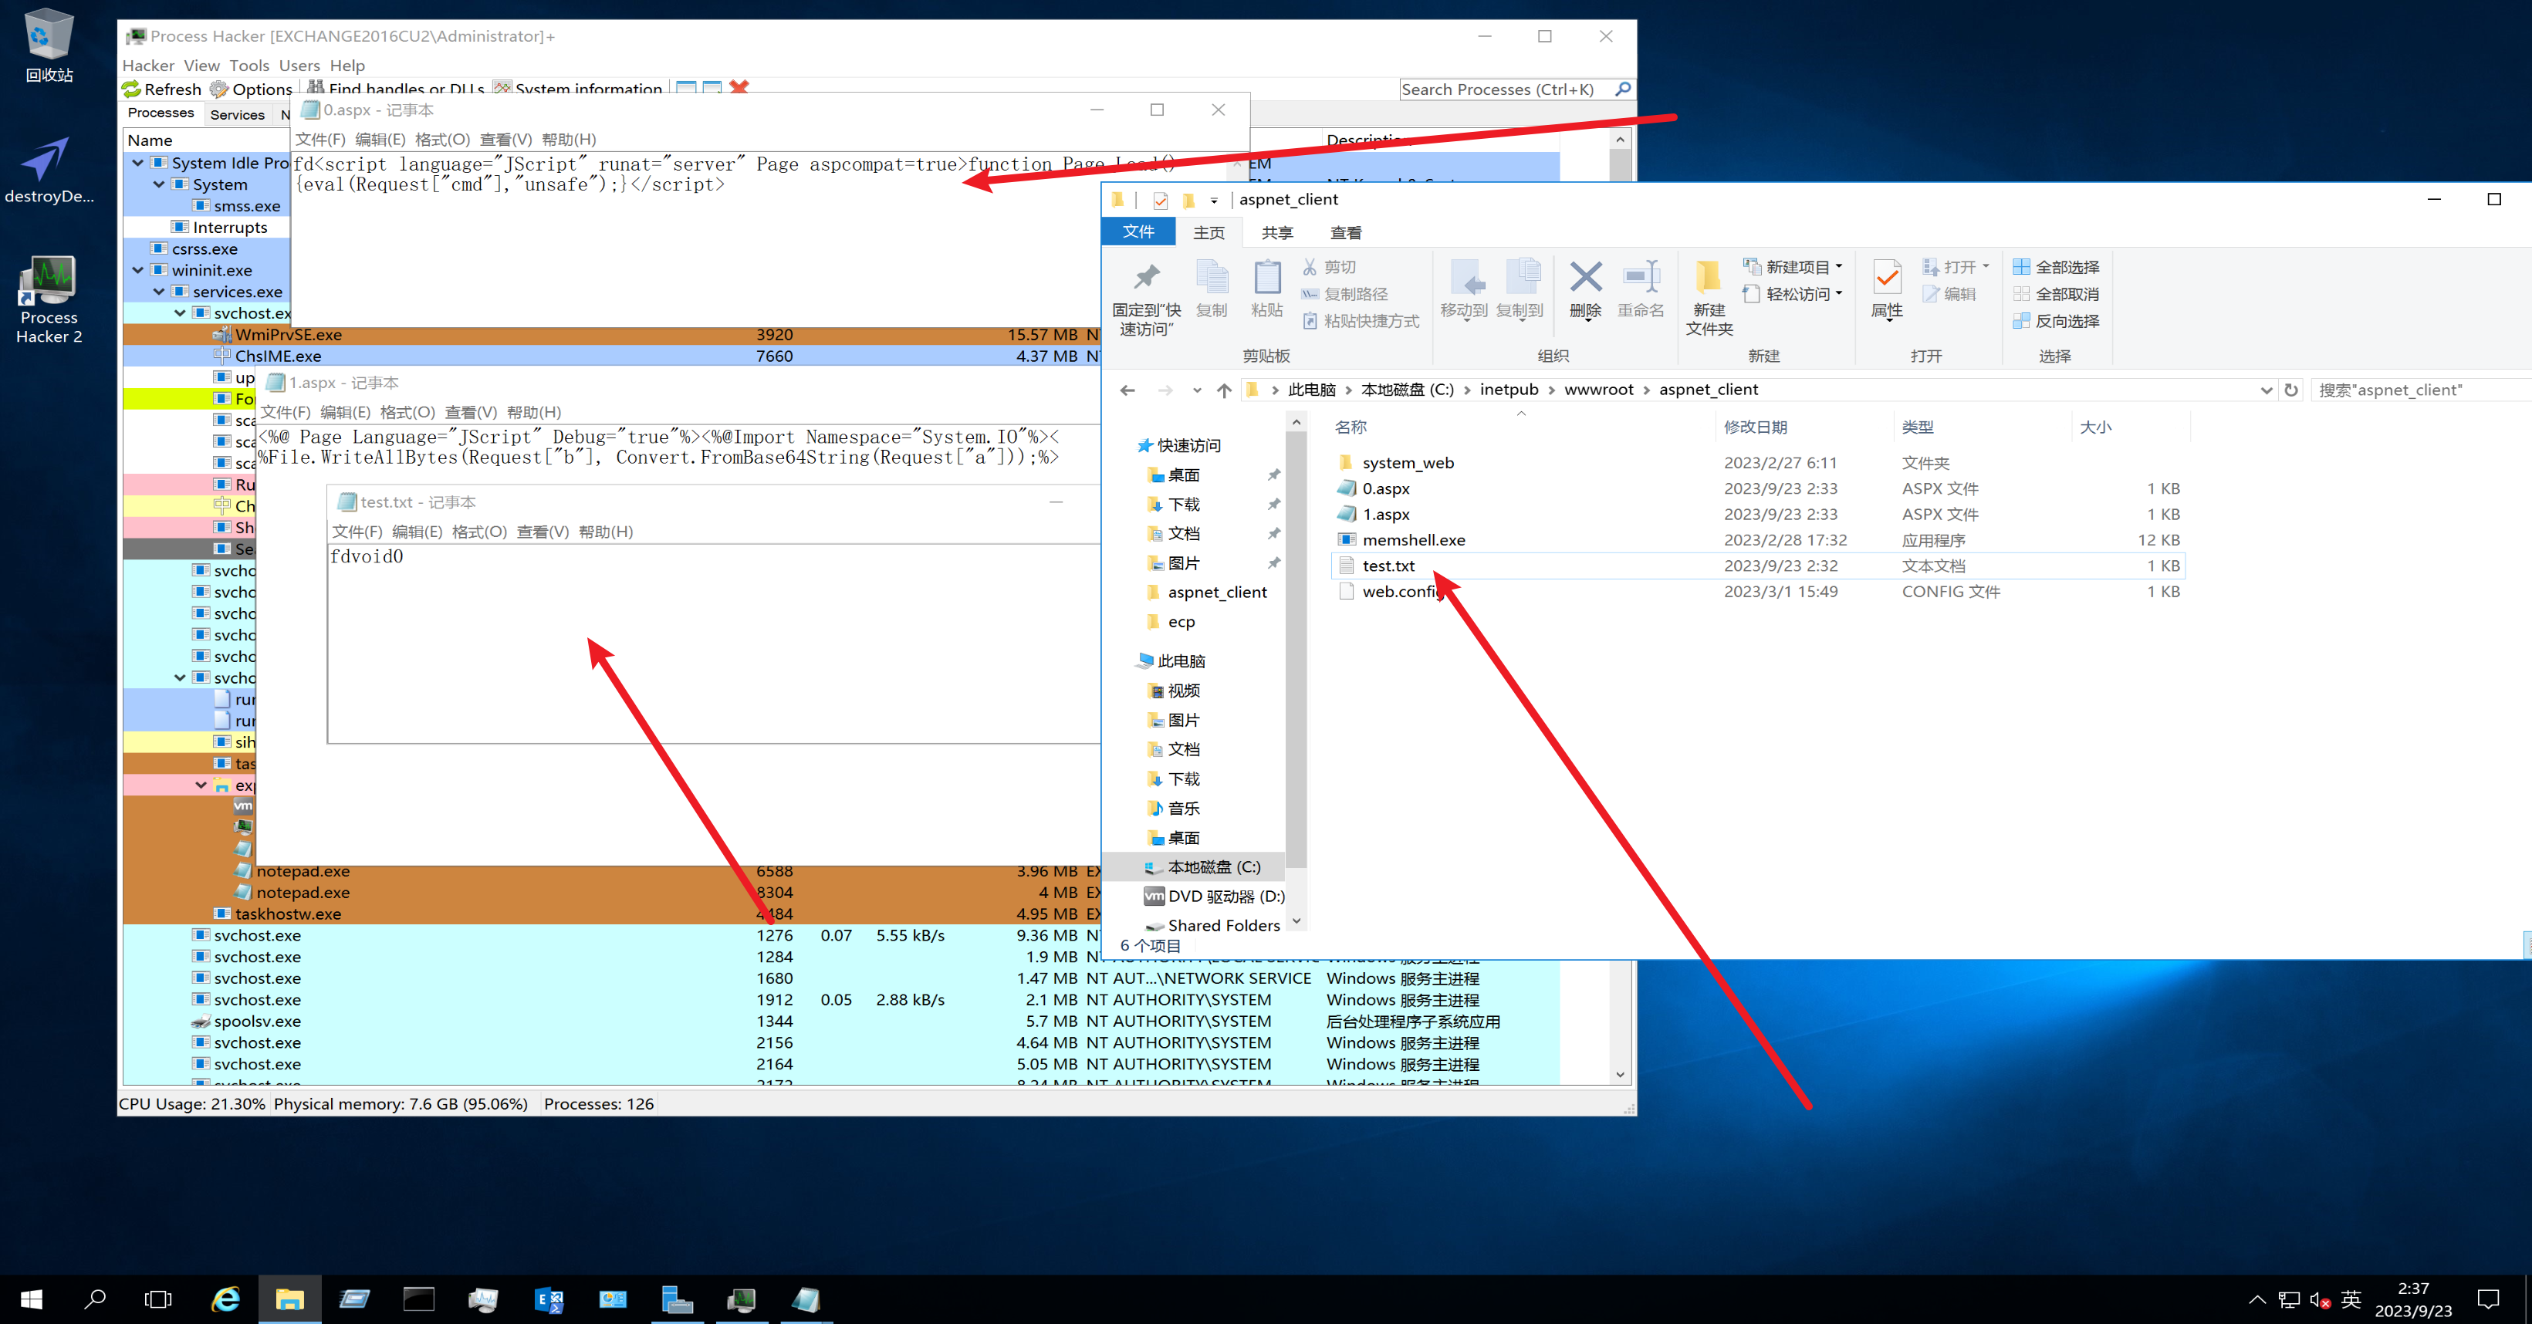Click the Refresh icon in Process Hacker
Screen dimensions: 2532x1324
click(132, 90)
